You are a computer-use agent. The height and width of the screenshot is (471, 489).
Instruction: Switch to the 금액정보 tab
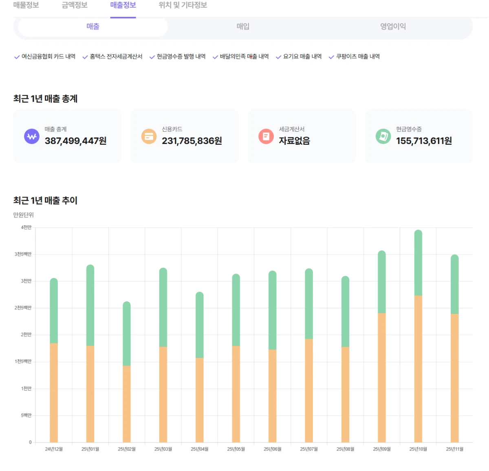pyautogui.click(x=75, y=5)
